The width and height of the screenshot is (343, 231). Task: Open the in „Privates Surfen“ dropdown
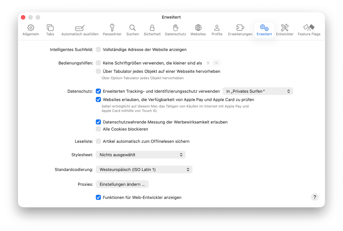(258, 91)
